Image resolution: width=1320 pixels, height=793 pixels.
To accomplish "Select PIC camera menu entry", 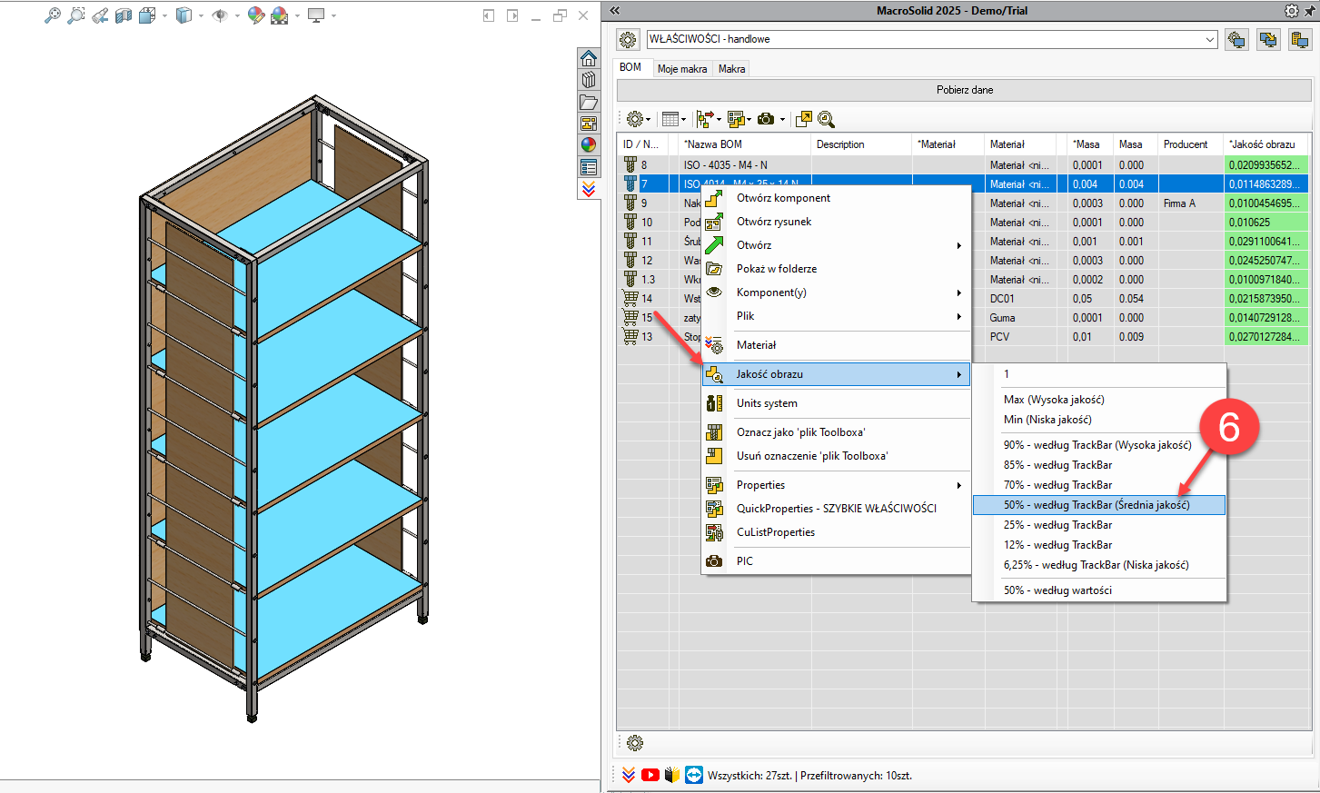I will tap(837, 561).
